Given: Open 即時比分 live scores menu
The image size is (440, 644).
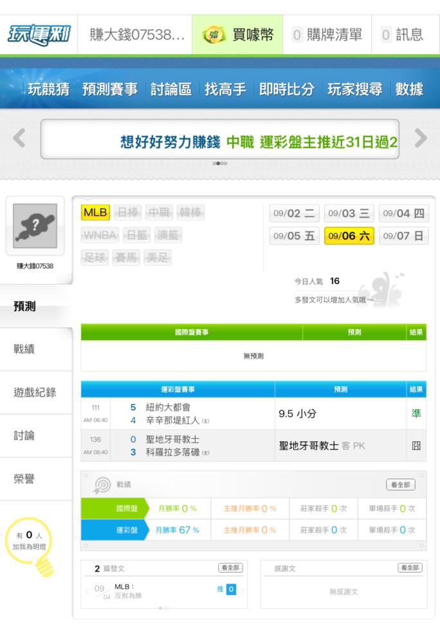Looking at the screenshot, I should coord(286,89).
